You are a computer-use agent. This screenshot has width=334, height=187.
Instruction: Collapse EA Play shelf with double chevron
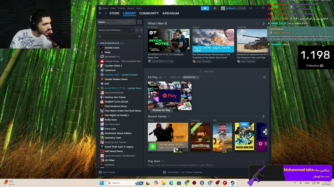click(264, 77)
